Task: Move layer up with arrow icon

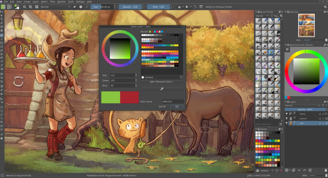Action: [304, 170]
